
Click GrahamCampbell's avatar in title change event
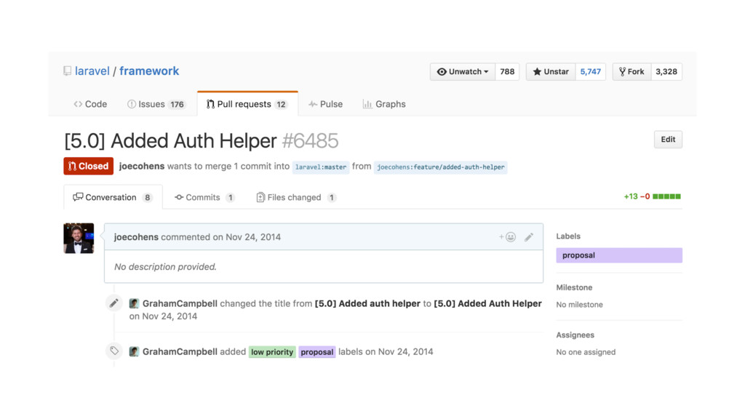tap(134, 303)
